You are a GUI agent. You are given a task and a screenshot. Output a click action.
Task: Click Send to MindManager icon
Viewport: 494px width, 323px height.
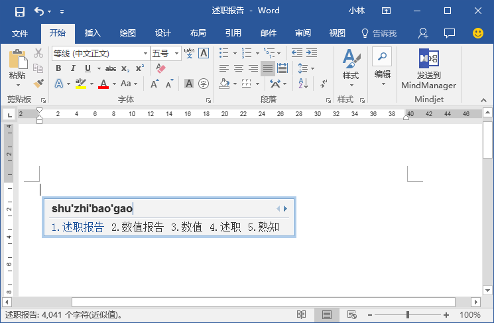(428, 58)
